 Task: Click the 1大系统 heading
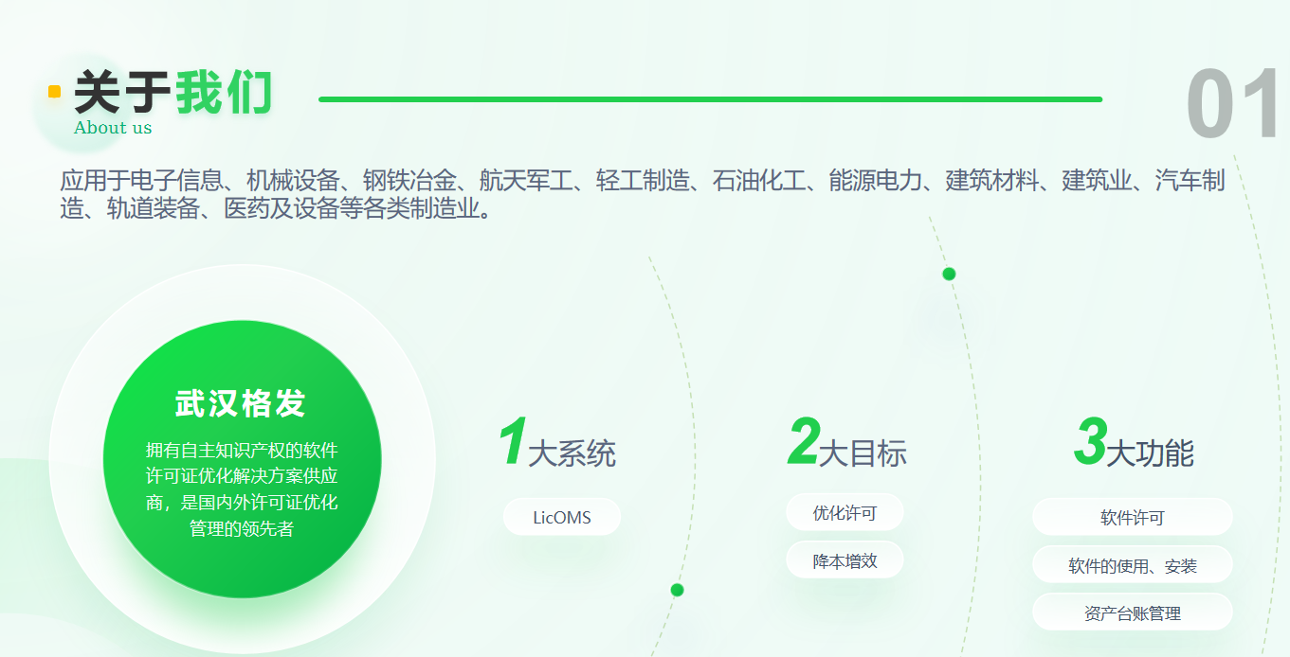click(x=556, y=442)
